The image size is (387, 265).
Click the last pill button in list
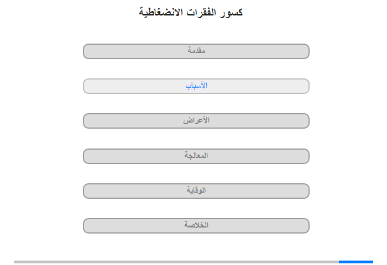[196, 226]
